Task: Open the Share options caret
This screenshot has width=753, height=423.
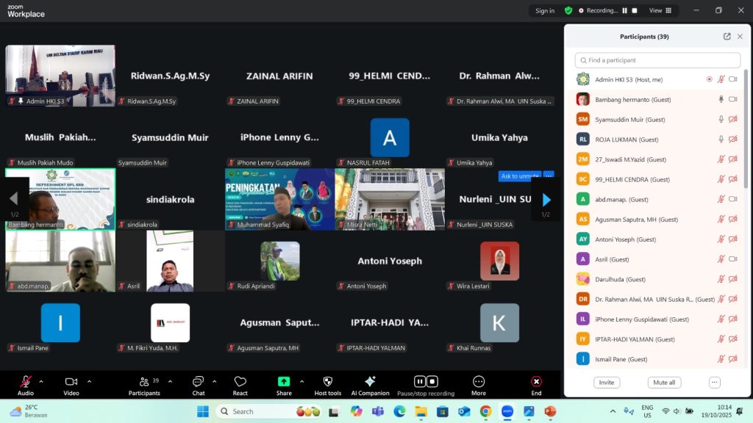Action: tap(303, 381)
